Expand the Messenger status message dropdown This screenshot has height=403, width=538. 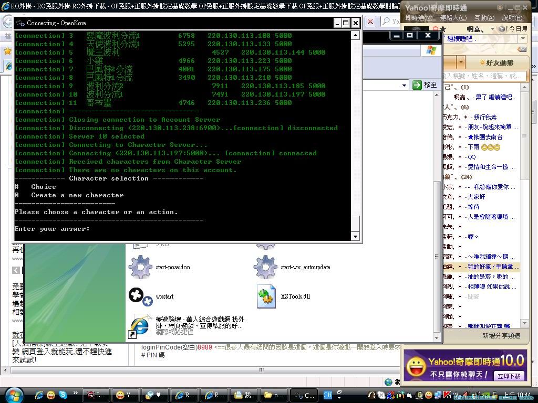click(x=523, y=39)
